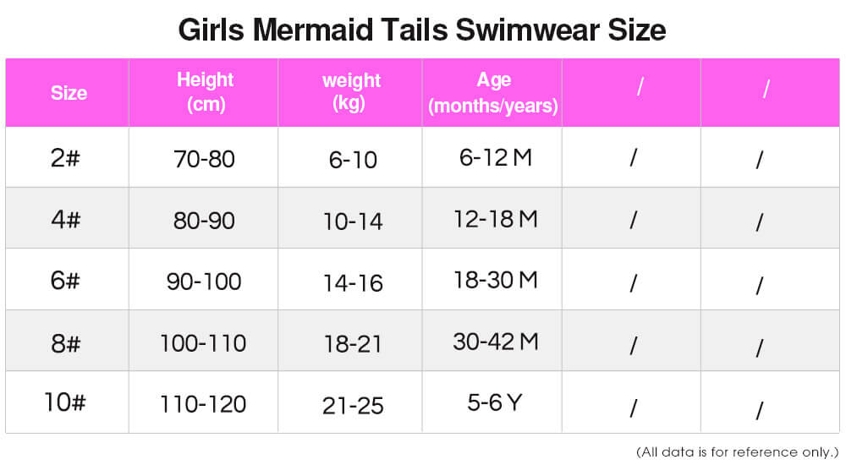Screen dimensions: 846x465
Task: Select the 8# size cell
Action: click(x=65, y=342)
